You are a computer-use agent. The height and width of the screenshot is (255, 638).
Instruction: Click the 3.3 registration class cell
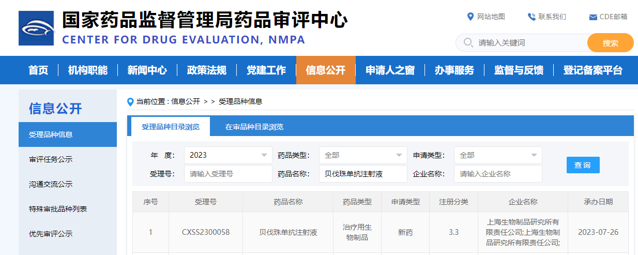click(x=453, y=232)
